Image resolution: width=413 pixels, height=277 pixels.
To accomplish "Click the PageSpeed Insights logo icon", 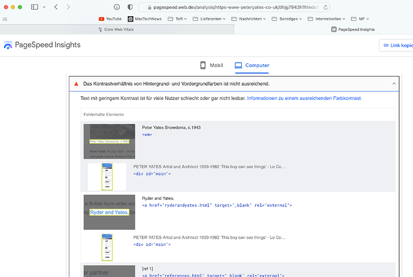I will (8, 45).
